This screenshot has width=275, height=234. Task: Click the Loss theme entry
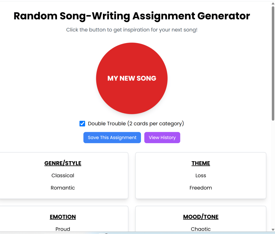(201, 175)
